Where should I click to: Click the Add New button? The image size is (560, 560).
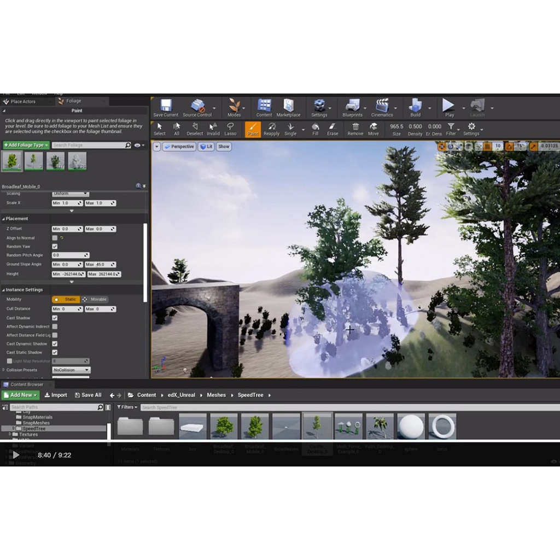20,395
